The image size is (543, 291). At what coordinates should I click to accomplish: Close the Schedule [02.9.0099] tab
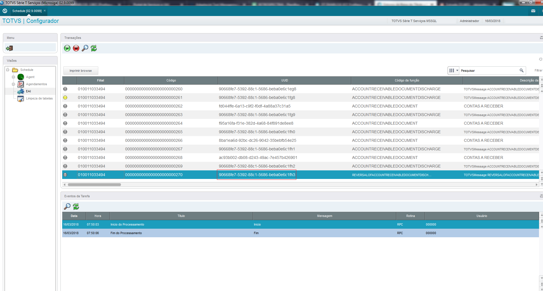[x=45, y=11]
